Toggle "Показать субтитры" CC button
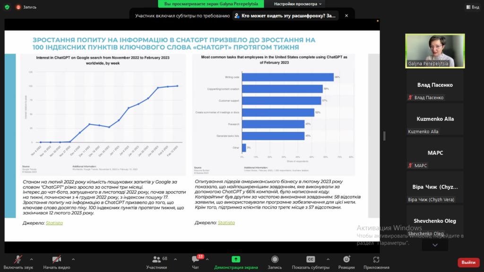The image size is (484, 272). pyautogui.click(x=311, y=263)
